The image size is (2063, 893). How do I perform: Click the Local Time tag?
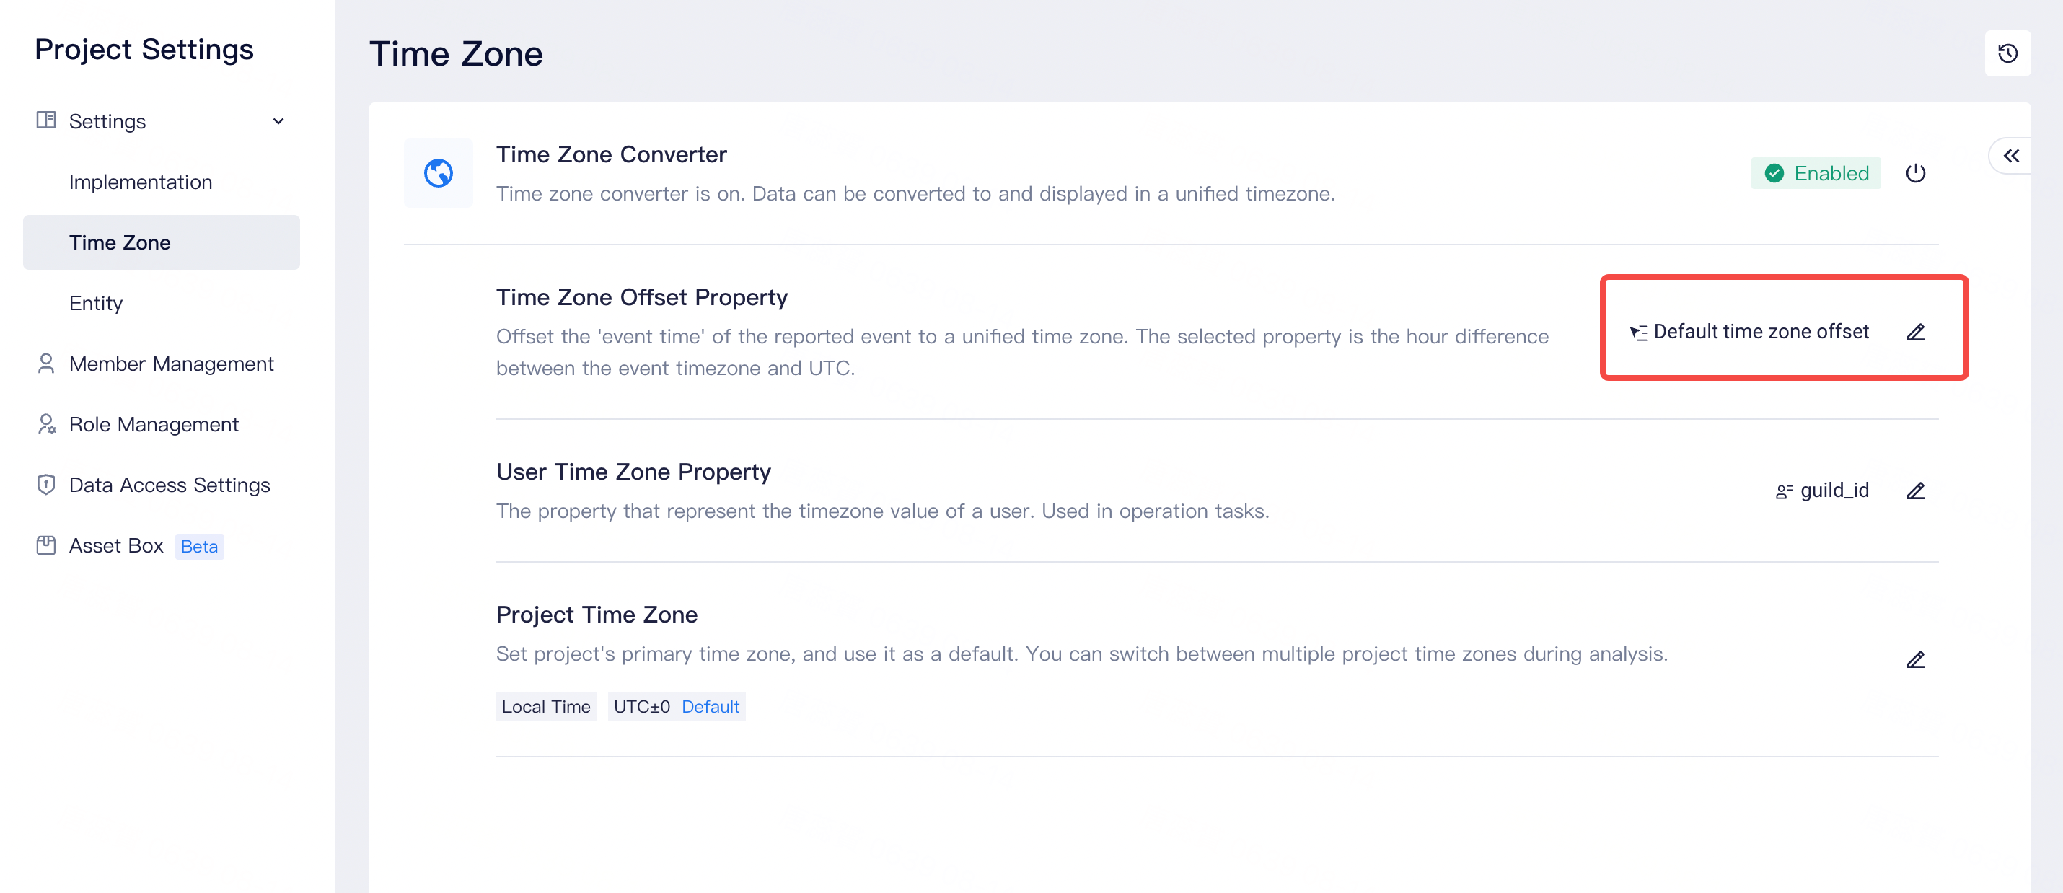(545, 707)
